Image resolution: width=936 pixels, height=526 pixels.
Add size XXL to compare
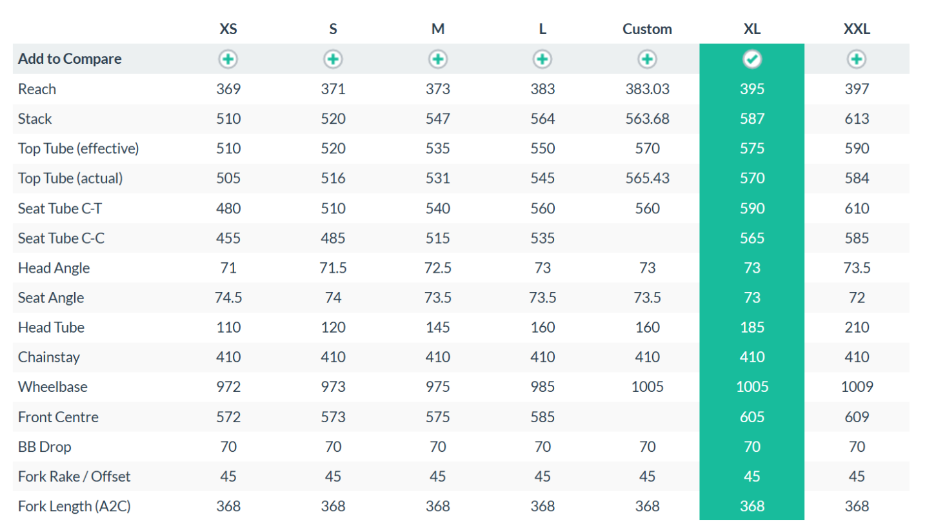tap(857, 59)
